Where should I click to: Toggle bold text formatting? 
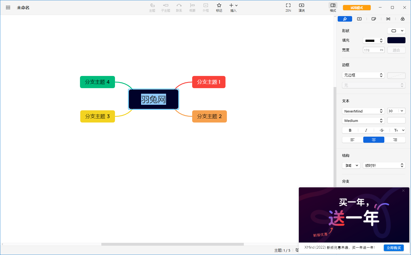pos(350,130)
